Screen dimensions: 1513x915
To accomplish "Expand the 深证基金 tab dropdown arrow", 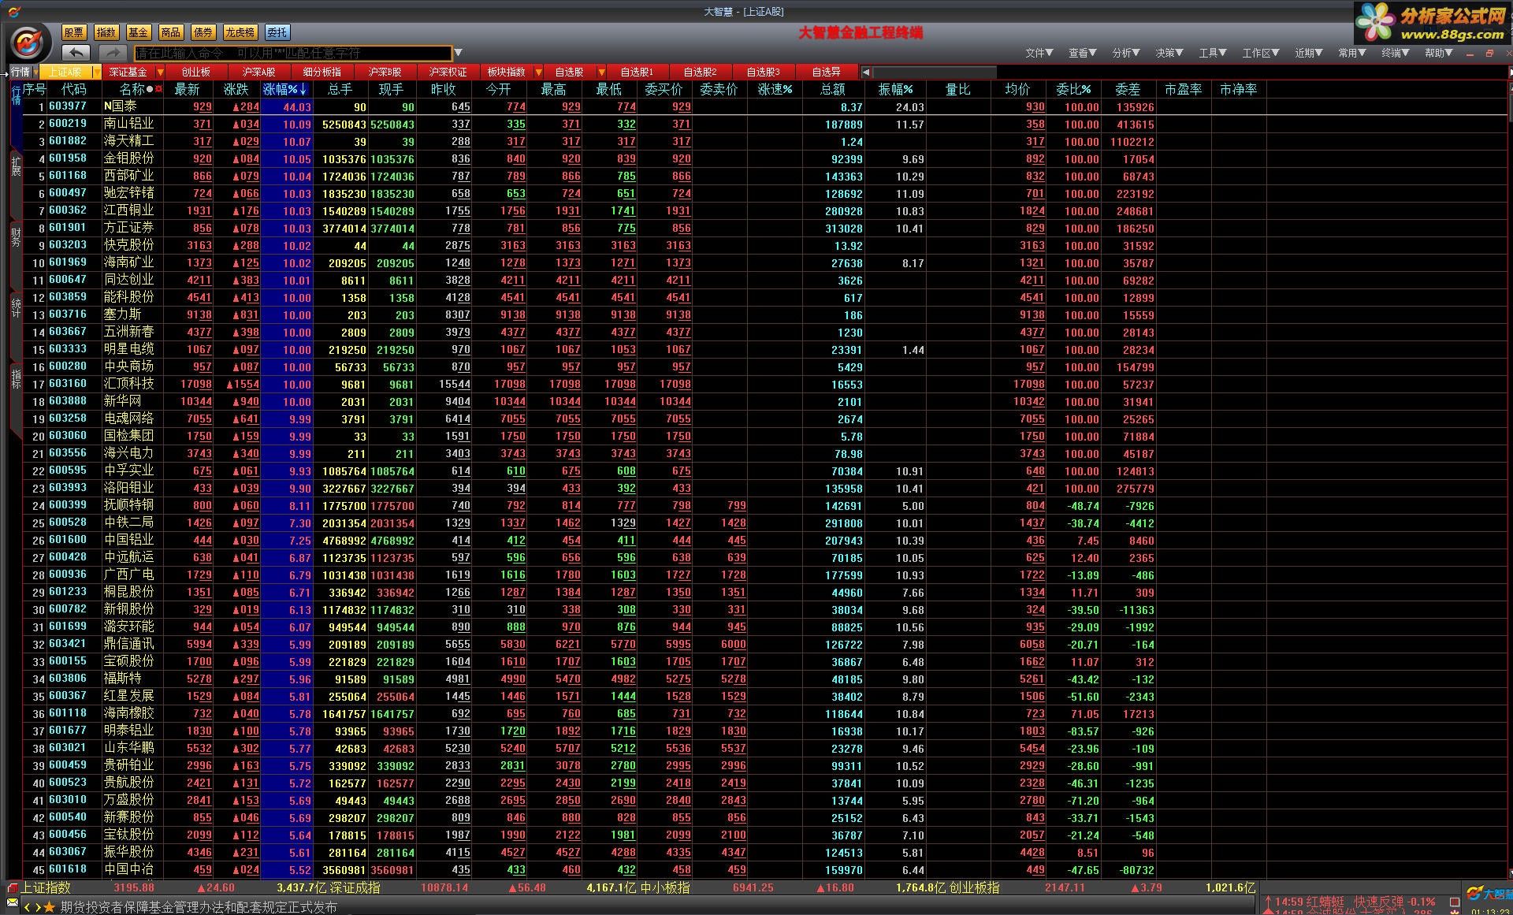I will click(161, 72).
